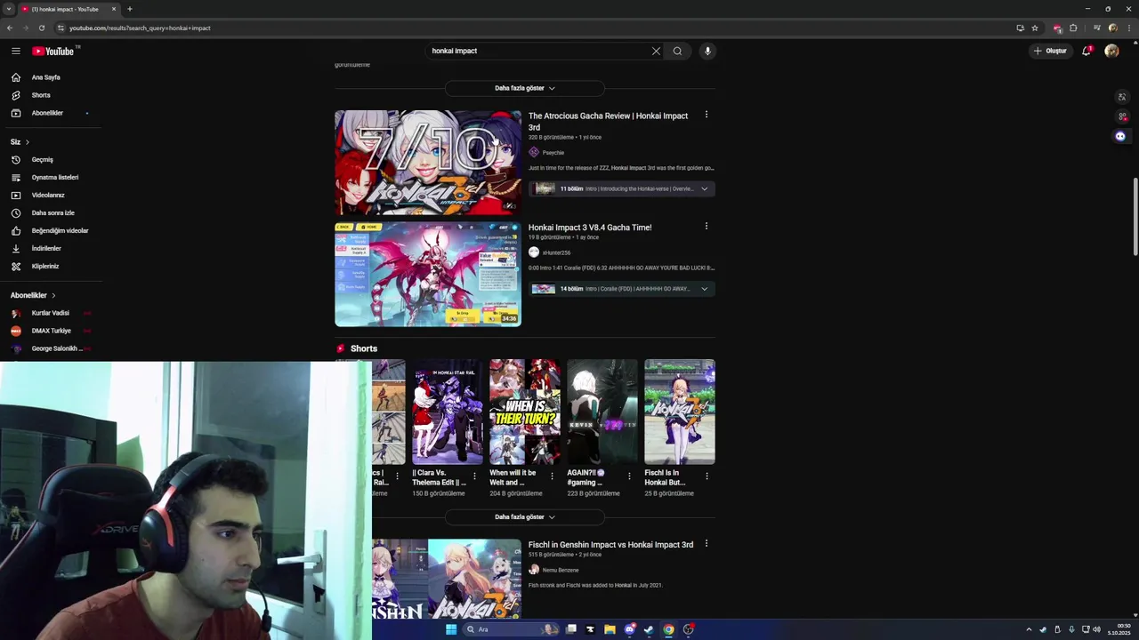1139x640 pixels.
Task: Open options for AGAIN?!! short
Action: [x=630, y=476]
